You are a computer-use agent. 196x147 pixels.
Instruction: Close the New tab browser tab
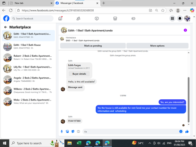[x=51, y=3]
